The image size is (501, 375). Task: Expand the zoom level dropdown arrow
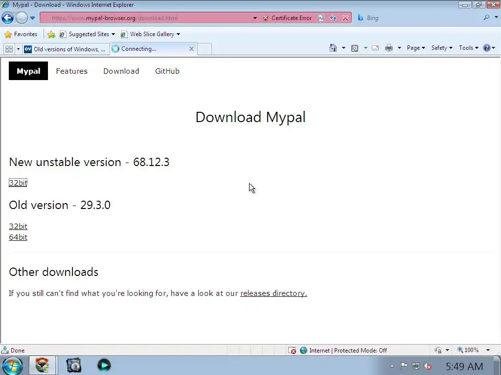coord(488,350)
